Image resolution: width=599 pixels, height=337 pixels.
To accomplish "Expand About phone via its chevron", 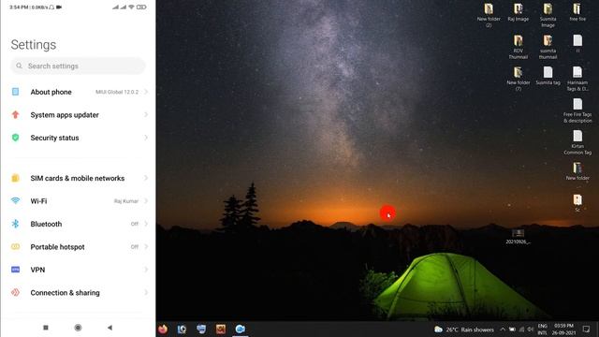I will coord(146,92).
